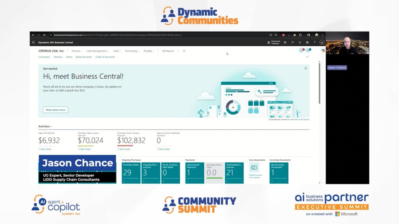Expand the Cash Management dropdown menu
This screenshot has height=224, width=399.
[97, 51]
